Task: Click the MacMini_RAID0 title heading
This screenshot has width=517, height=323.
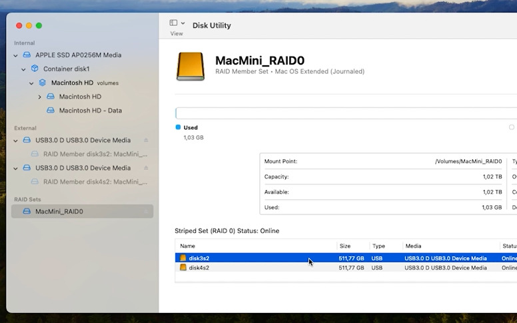Action: (260, 61)
